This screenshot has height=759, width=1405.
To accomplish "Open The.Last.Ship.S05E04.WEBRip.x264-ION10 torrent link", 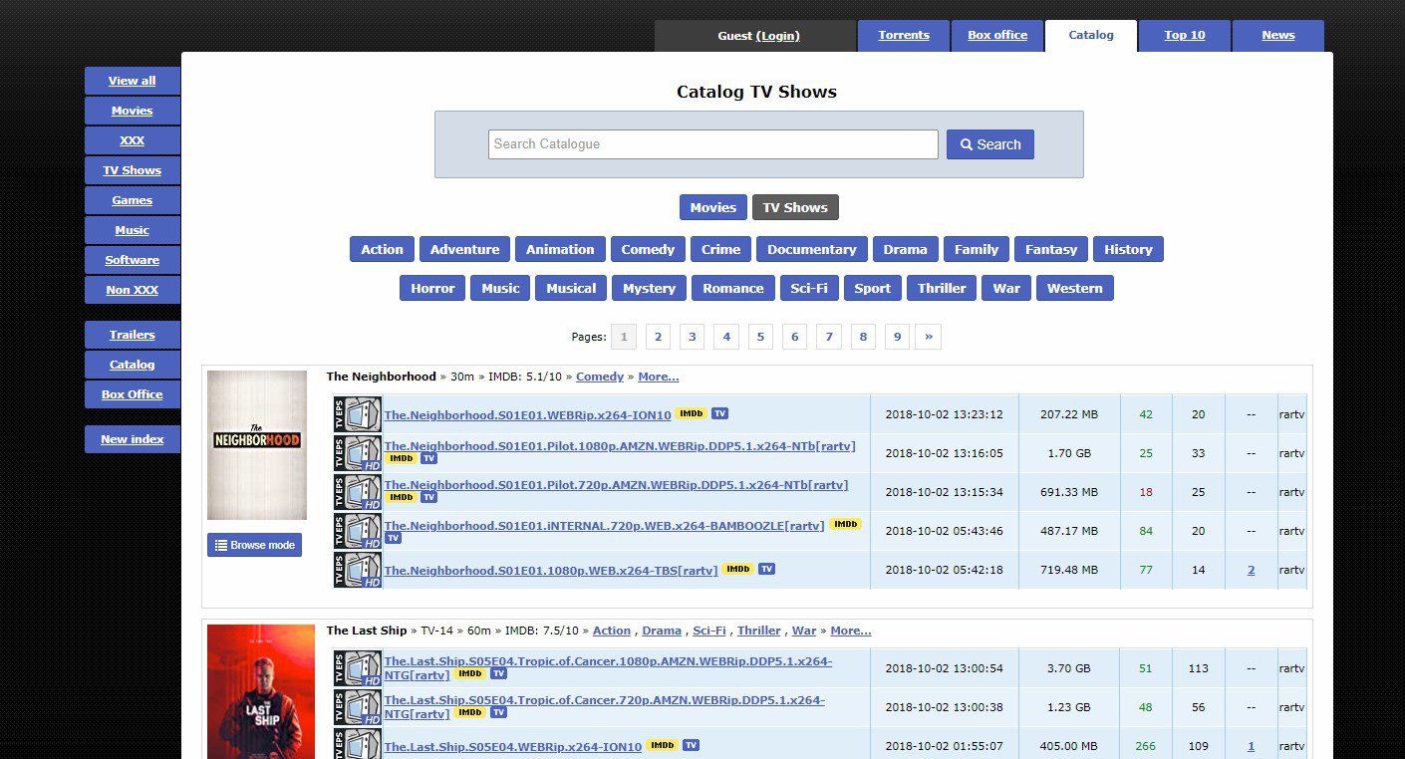I will (513, 746).
